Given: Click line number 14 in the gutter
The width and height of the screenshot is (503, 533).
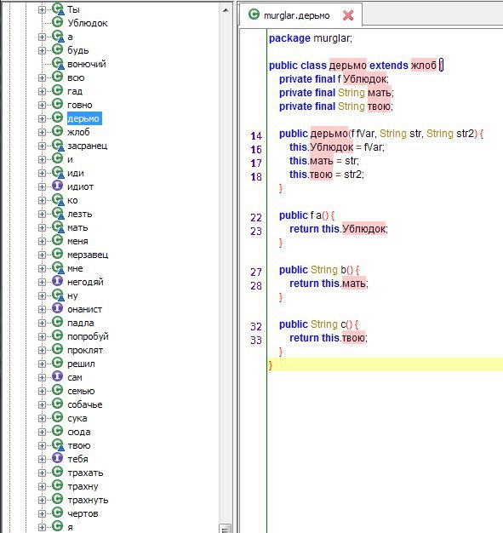Looking at the screenshot, I should click(256, 136).
